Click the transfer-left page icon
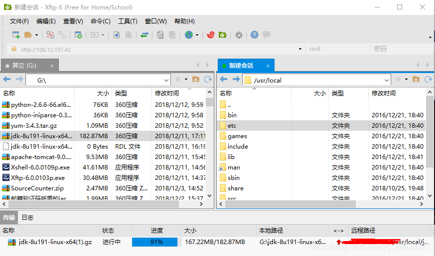 click(x=117, y=35)
